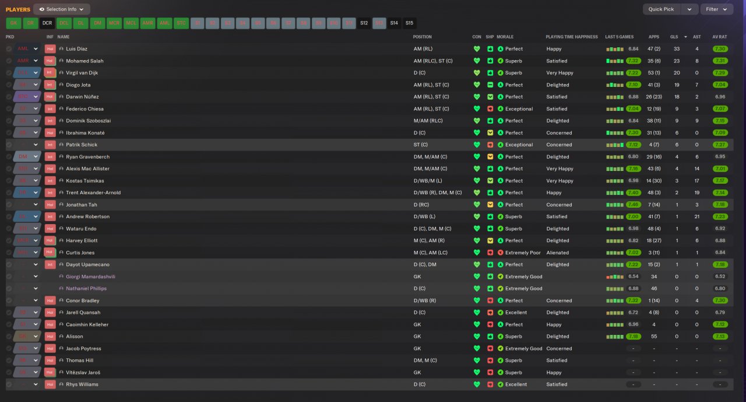This screenshot has height=402, width=746.
Task: Click the yellow sharpness icon for Jonathan Tah
Action: (490, 205)
